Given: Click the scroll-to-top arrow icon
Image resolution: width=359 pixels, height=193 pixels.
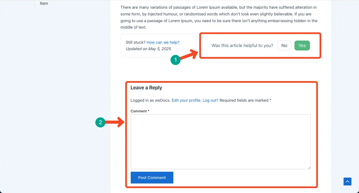Looking at the screenshot, I should [x=348, y=182].
